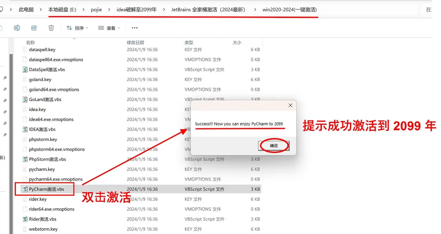The width and height of the screenshot is (441, 234).
Task: Expand the chevron after 本地磁盘 (E:)
Action: [84, 10]
